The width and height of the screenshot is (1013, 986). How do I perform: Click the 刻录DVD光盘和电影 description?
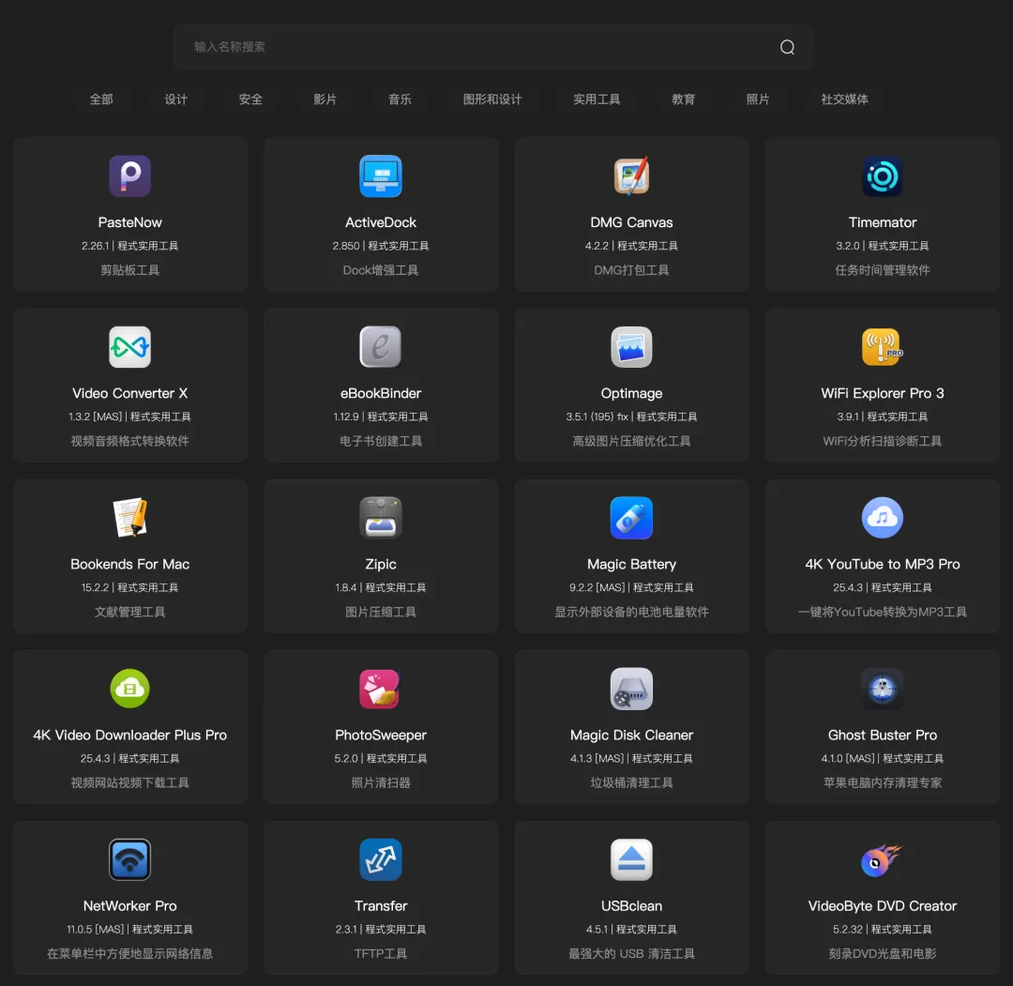882,954
